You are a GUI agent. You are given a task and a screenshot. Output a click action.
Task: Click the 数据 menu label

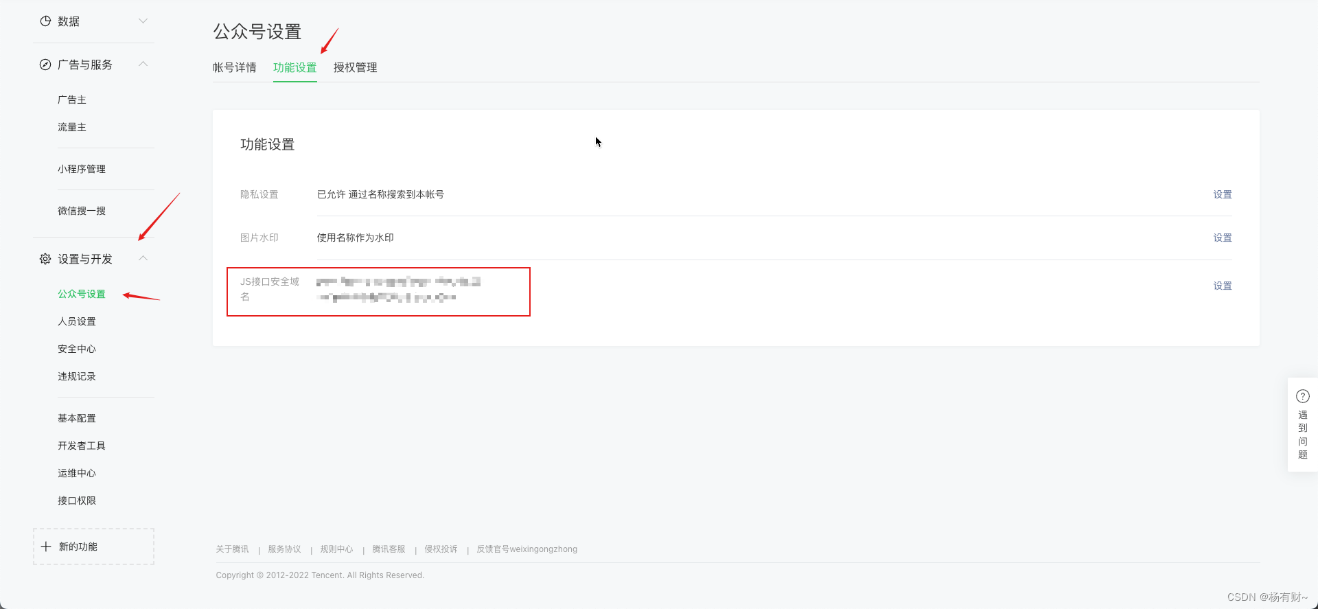[x=69, y=21]
